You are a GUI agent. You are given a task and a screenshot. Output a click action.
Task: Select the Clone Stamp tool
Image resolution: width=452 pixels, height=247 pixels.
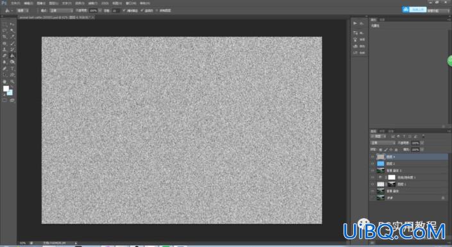(x=4, y=49)
